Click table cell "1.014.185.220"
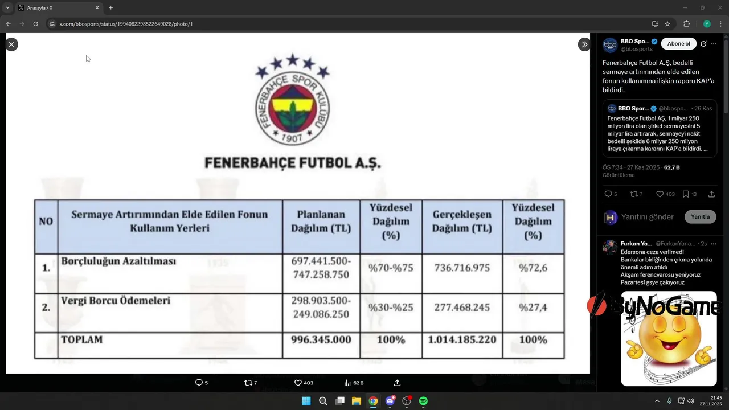 pyautogui.click(x=462, y=346)
